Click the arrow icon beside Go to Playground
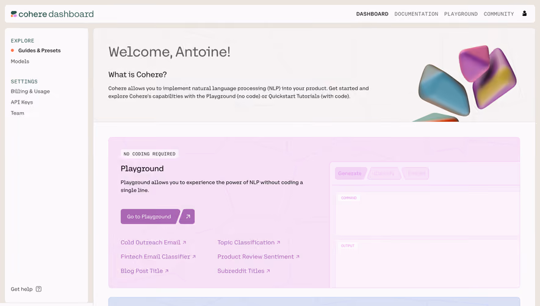 point(188,216)
